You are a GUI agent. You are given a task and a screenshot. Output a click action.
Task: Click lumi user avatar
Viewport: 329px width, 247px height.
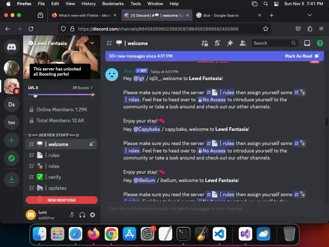click(x=31, y=215)
